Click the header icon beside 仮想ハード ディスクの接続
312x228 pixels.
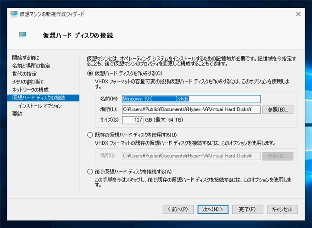pos(22,35)
